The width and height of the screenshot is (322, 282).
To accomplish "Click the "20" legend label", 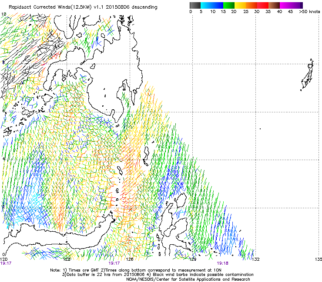I will pyautogui.click(x=234, y=12).
